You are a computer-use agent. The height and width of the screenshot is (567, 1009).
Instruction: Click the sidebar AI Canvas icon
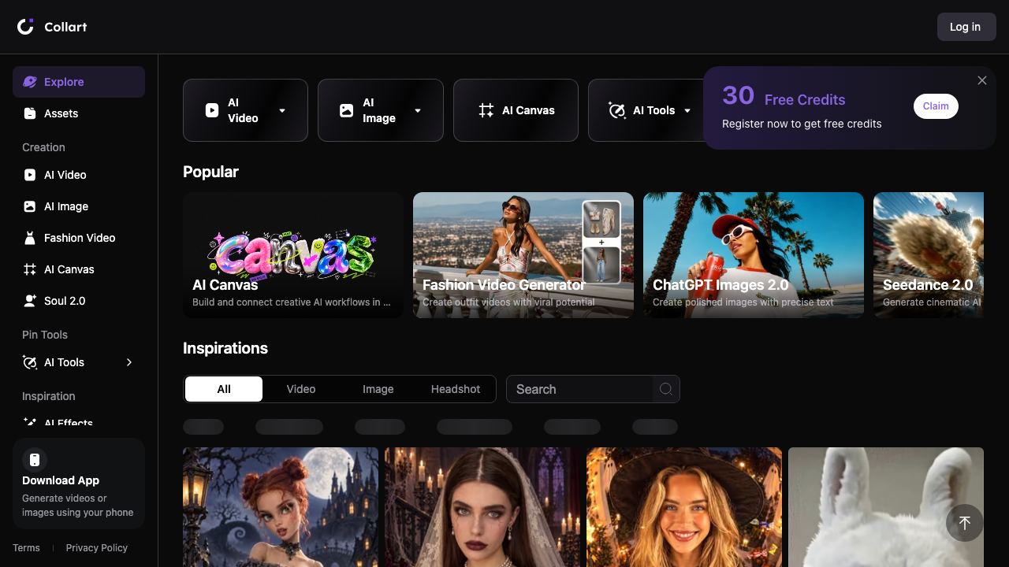pyautogui.click(x=30, y=269)
